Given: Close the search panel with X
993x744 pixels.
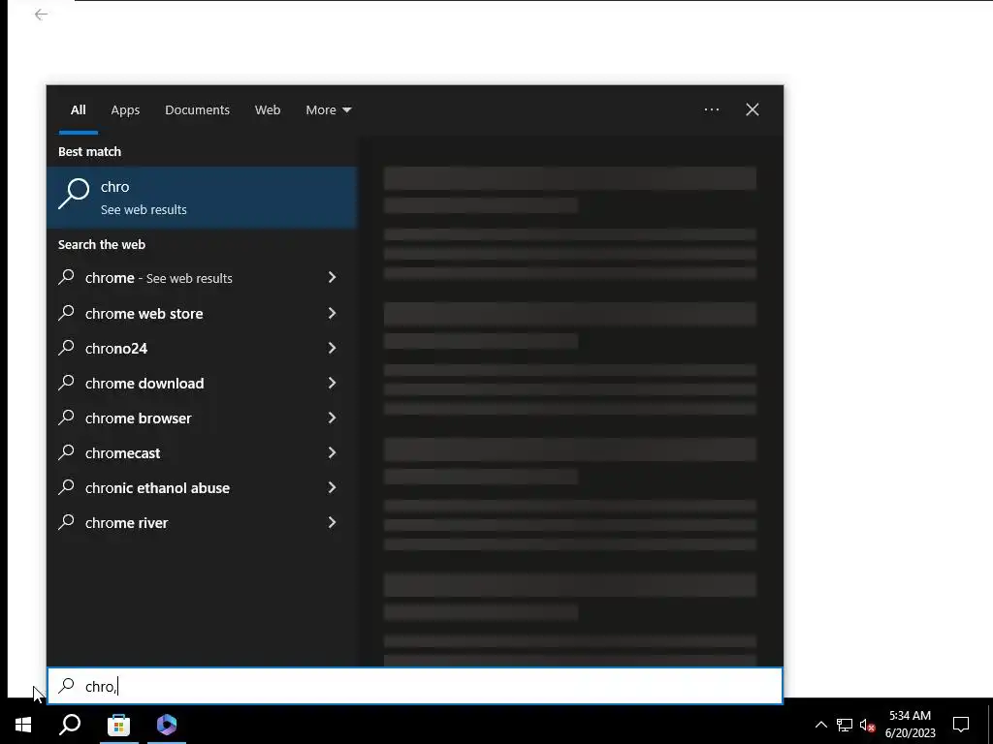Looking at the screenshot, I should point(752,109).
